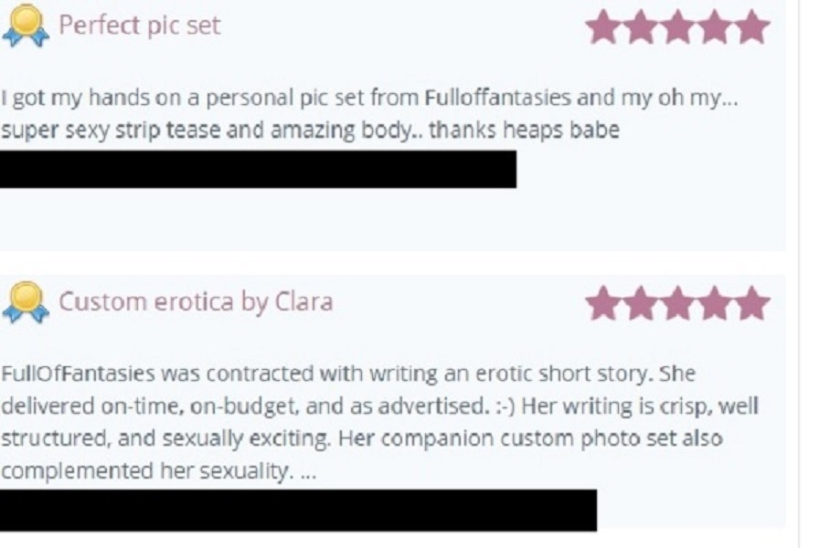Click the redacted bar under Custom erotica review
Screen dimensions: 820x548
[298, 511]
